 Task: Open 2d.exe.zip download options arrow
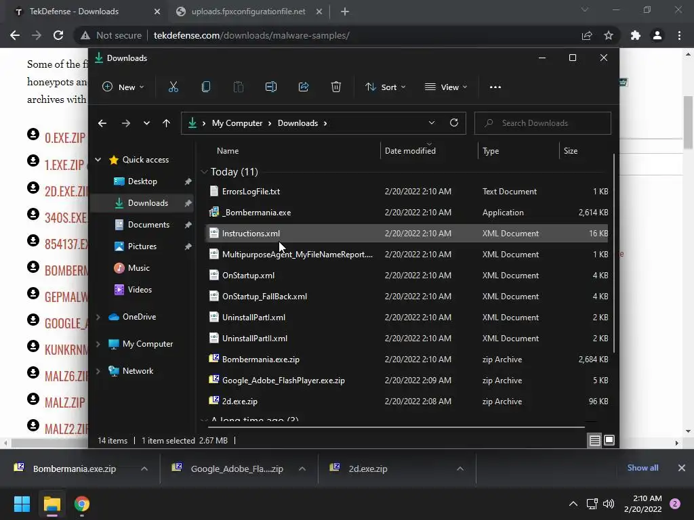click(460, 469)
